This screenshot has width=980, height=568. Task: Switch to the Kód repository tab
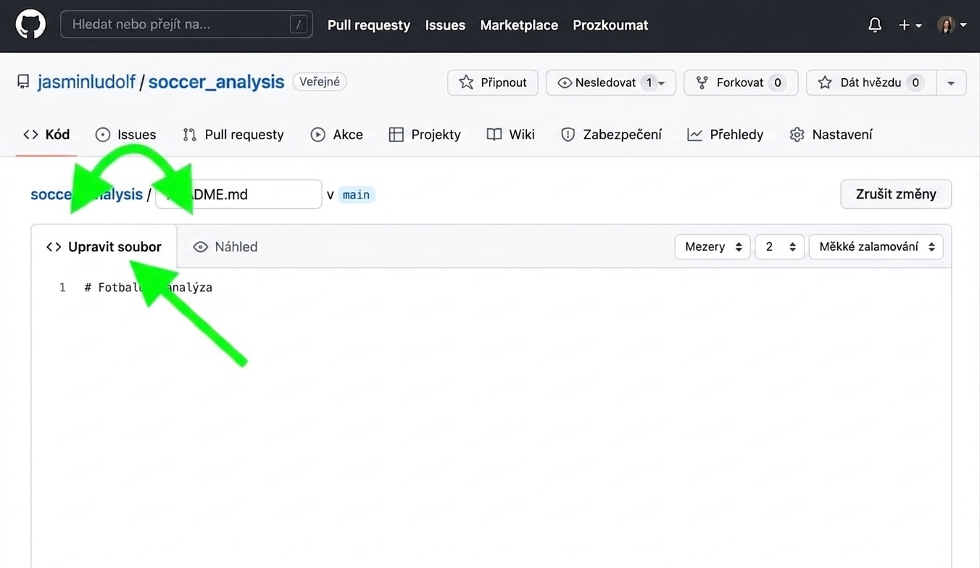click(46, 135)
